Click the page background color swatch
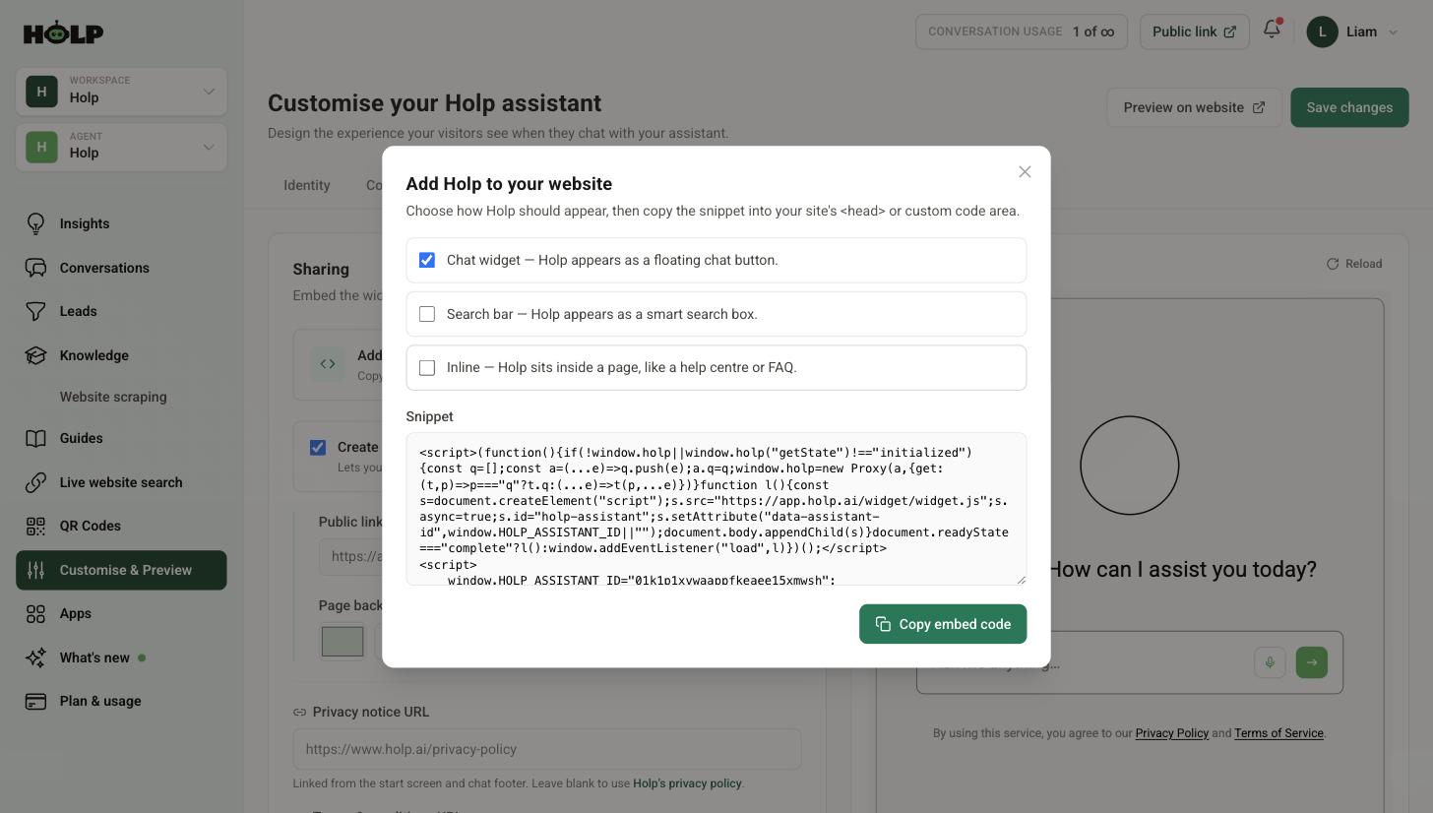Image resolution: width=1433 pixels, height=813 pixels. click(x=343, y=642)
